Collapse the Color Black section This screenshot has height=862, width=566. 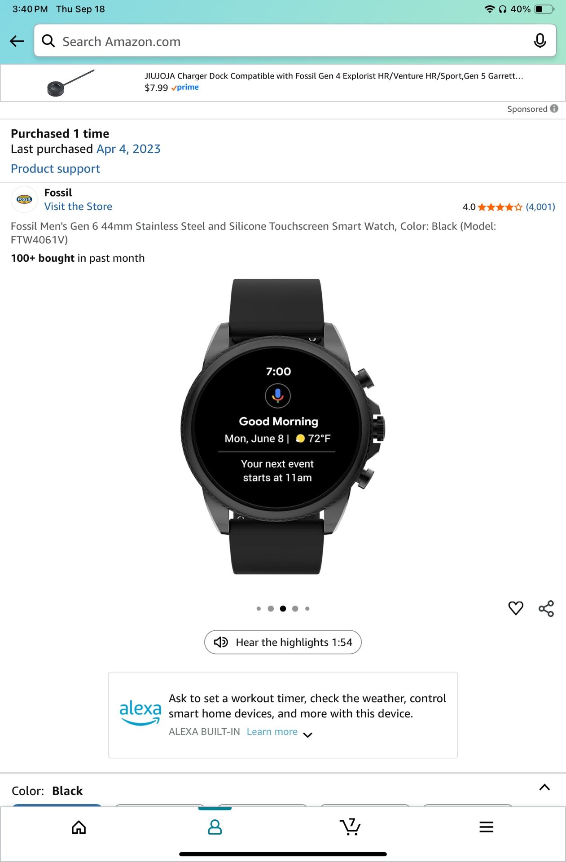pos(544,787)
